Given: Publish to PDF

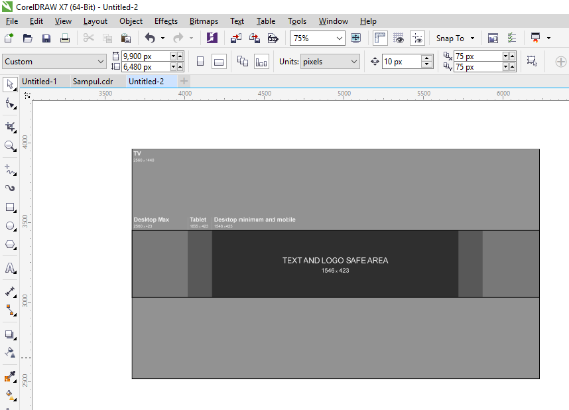Looking at the screenshot, I should point(273,38).
